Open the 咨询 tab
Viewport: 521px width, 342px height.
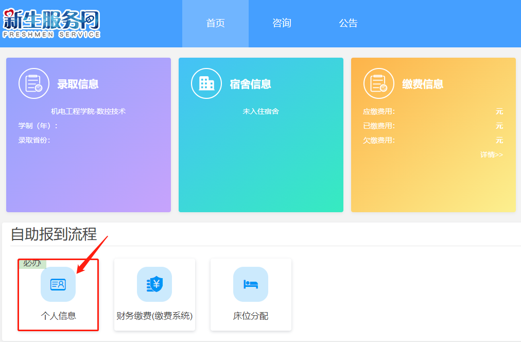(282, 23)
